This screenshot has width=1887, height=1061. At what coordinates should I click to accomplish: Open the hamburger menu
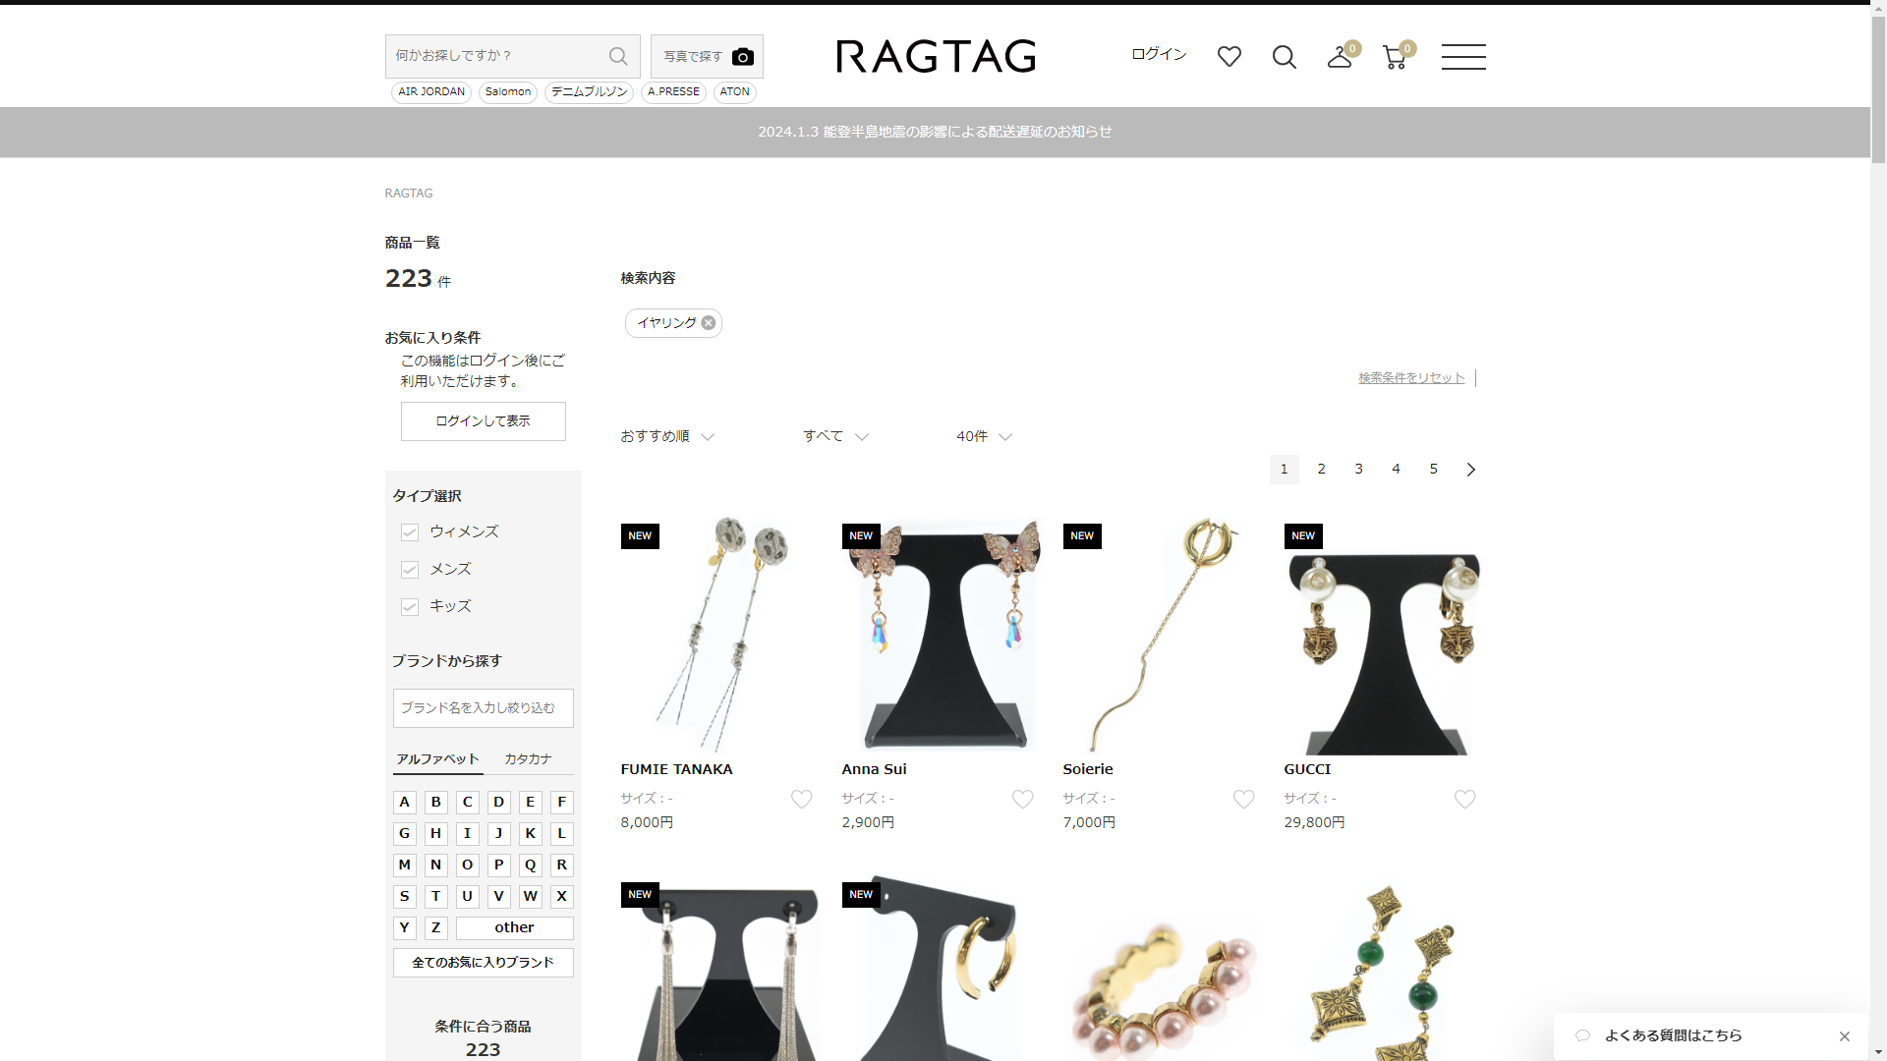pos(1462,57)
